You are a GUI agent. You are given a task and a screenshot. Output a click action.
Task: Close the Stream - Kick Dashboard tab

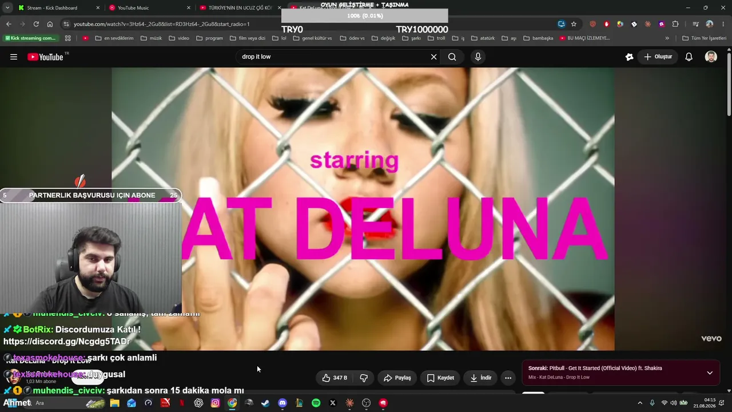(x=98, y=8)
